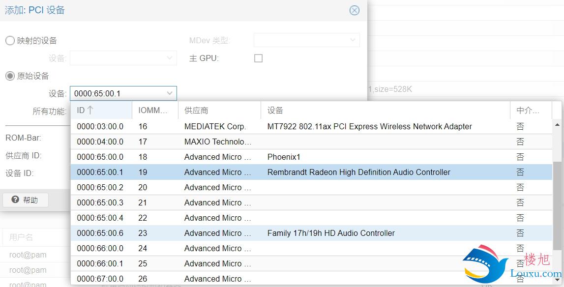Click the ID column sort arrow
Screen dimensions: 564x287
point(90,110)
